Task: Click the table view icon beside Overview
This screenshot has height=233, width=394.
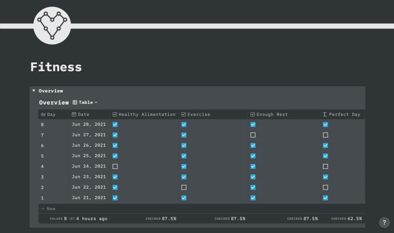Action: pyautogui.click(x=75, y=103)
